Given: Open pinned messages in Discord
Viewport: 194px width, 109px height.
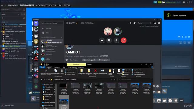Looking at the screenshot, I should pos(130,23).
